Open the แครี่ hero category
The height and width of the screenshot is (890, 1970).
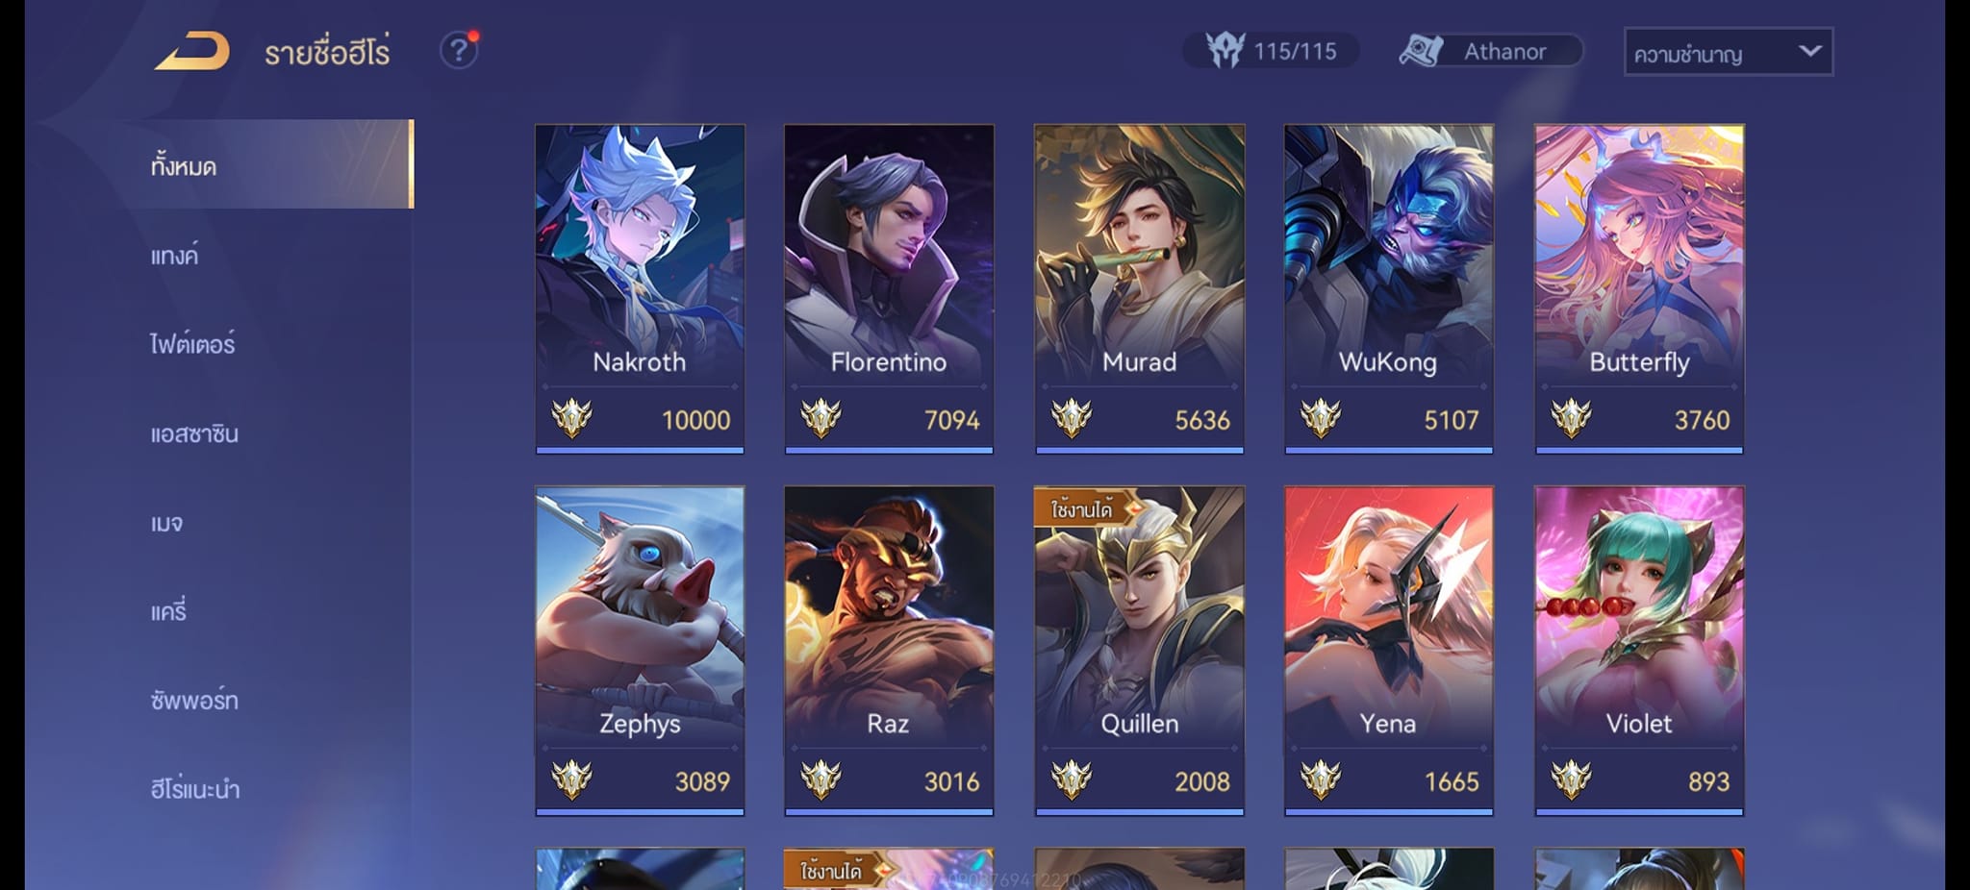[x=168, y=611]
